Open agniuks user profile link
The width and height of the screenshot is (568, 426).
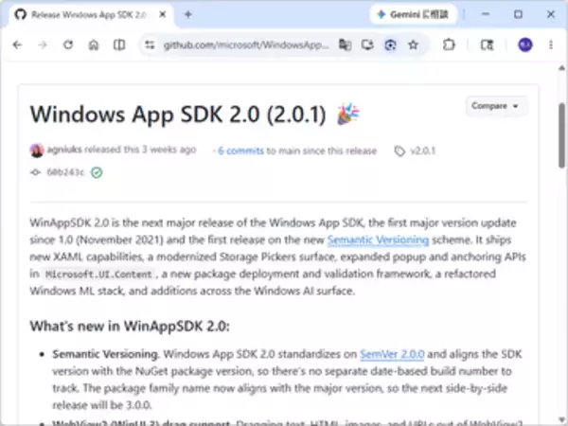pos(64,150)
